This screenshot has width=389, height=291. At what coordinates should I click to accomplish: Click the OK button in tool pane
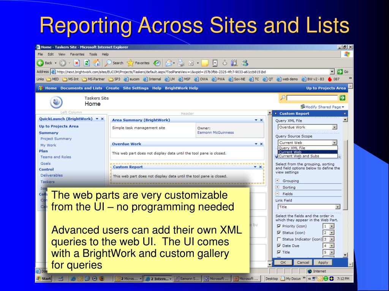point(283,263)
